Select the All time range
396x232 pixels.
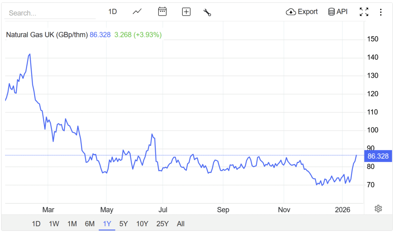[180, 224]
